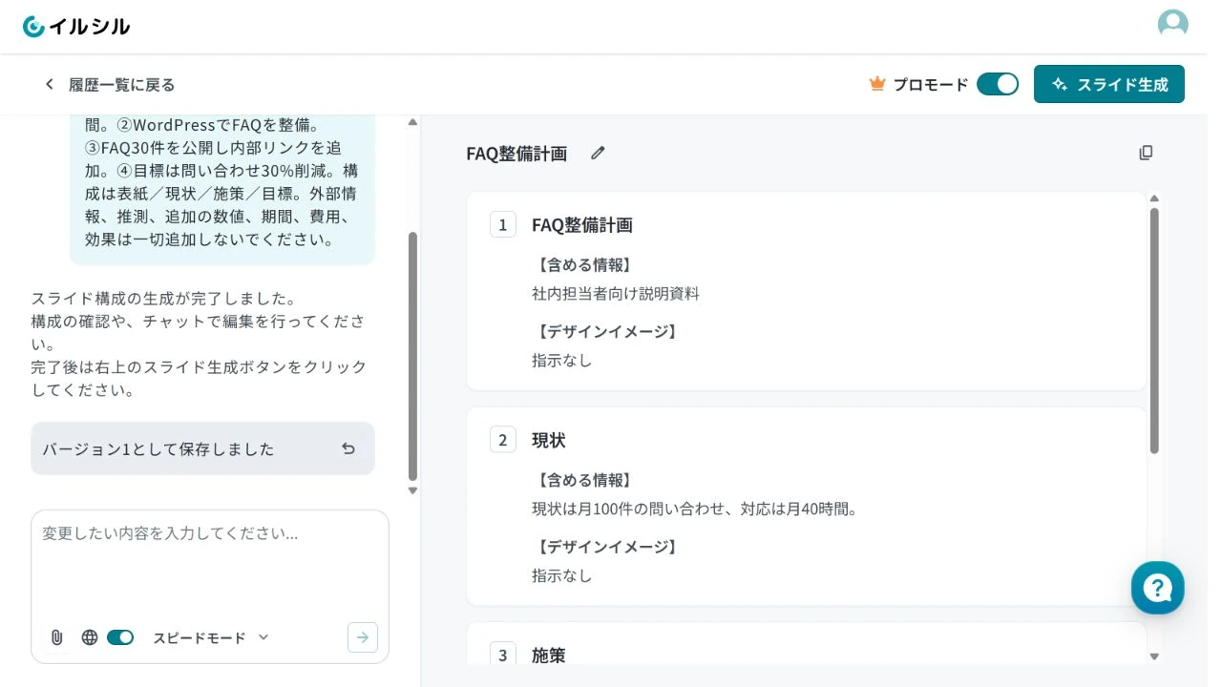Attach a file with the paperclip icon
Image resolution: width=1222 pixels, height=687 pixels.
pyautogui.click(x=56, y=637)
